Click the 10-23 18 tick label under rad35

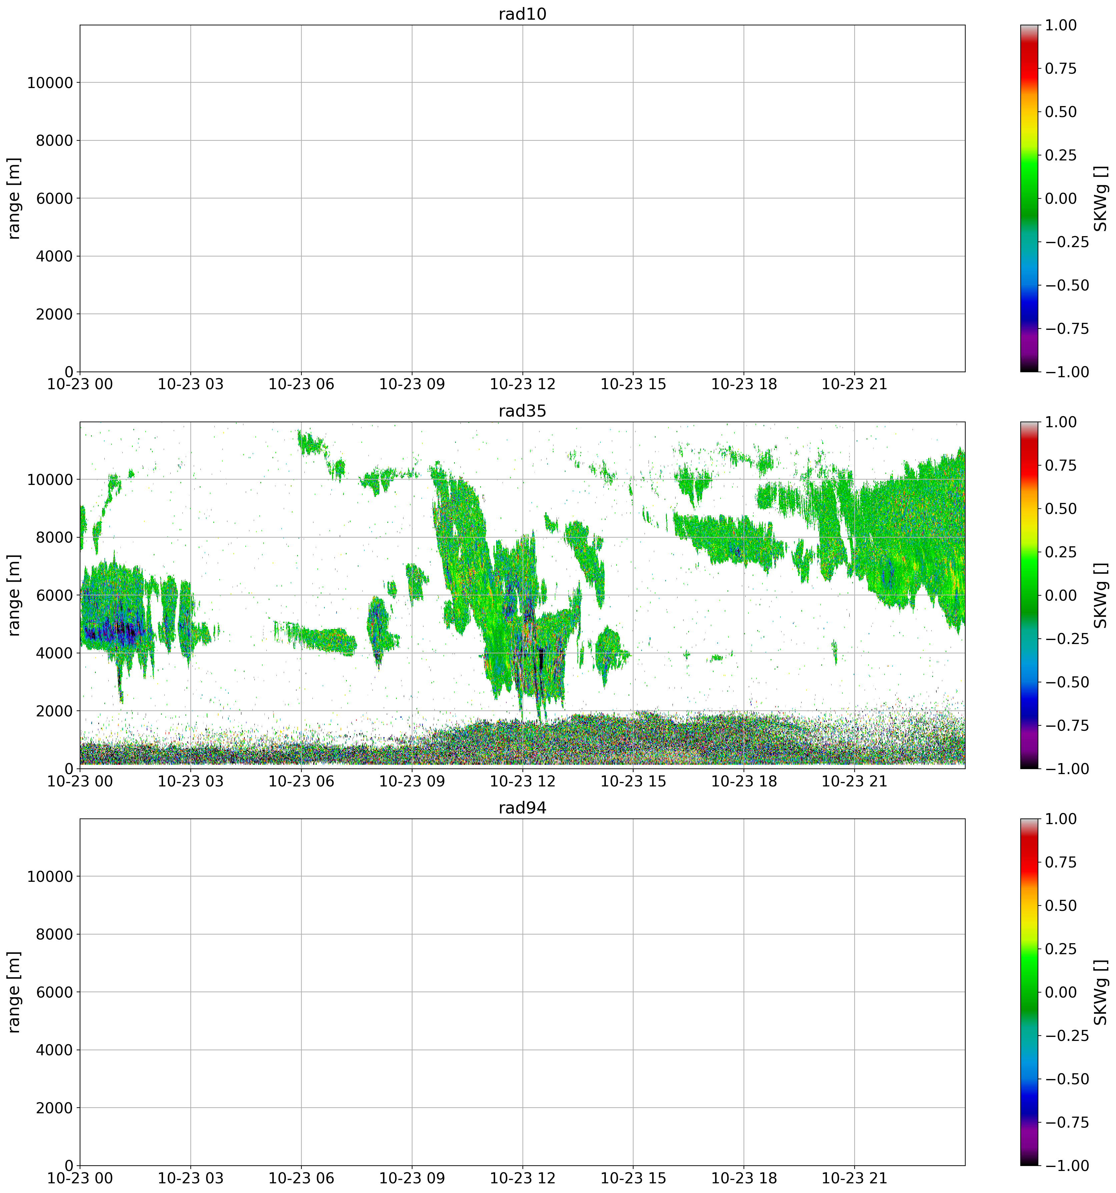tap(744, 781)
